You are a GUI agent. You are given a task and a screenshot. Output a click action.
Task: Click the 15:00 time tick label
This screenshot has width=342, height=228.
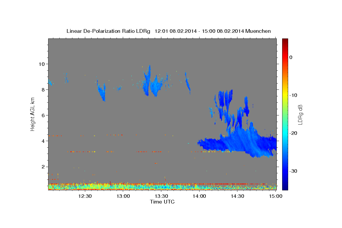click(x=275, y=196)
